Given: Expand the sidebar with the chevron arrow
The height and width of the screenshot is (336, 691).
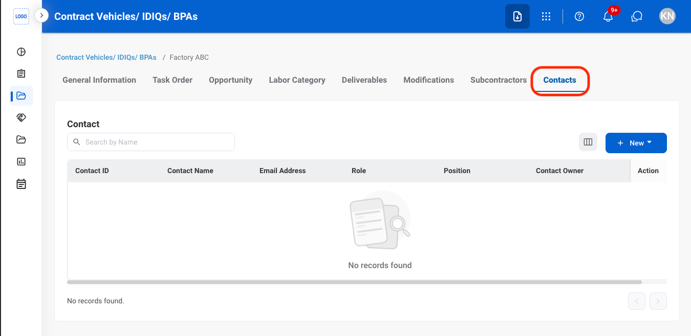Looking at the screenshot, I should pos(41,16).
